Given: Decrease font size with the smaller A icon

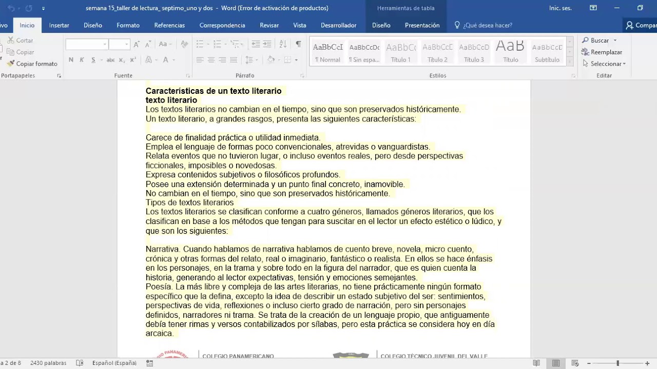Looking at the screenshot, I should coord(147,45).
